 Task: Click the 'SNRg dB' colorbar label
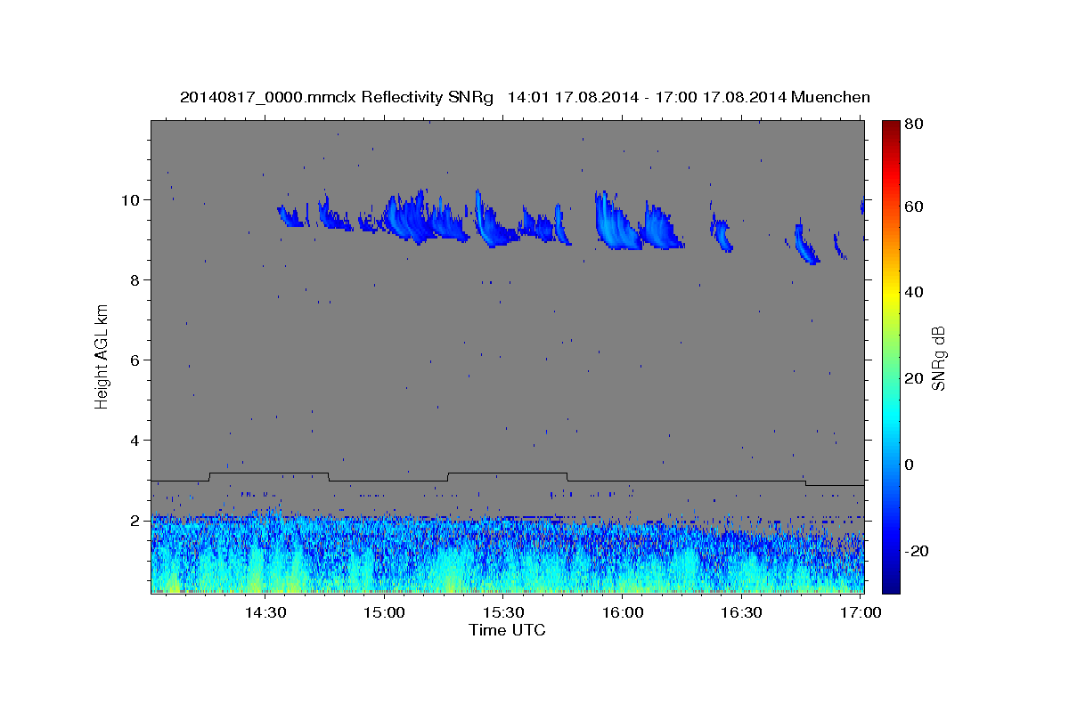point(938,357)
